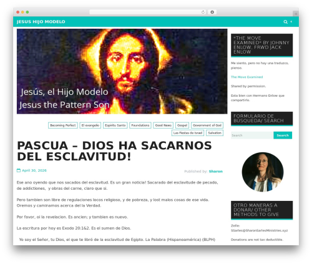Open the Espiritu Santo tag
The image size is (312, 264).
115,125
